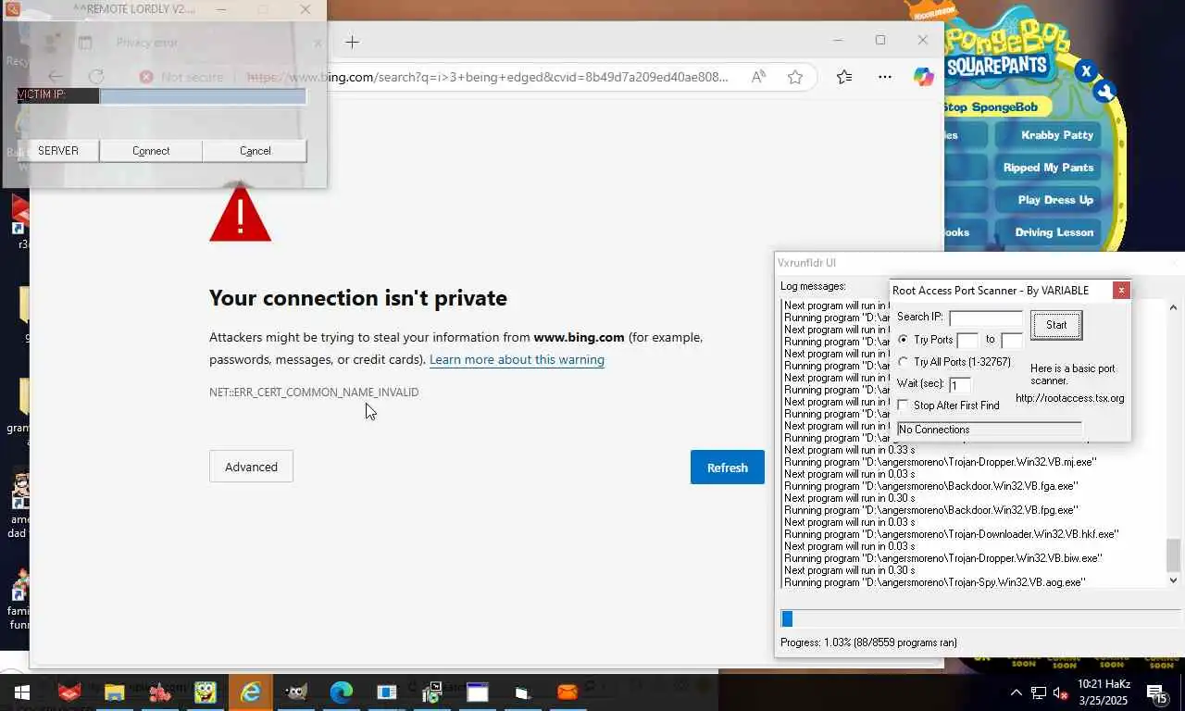Click the starting port number field
Image resolution: width=1185 pixels, height=711 pixels.
pyautogui.click(x=967, y=341)
